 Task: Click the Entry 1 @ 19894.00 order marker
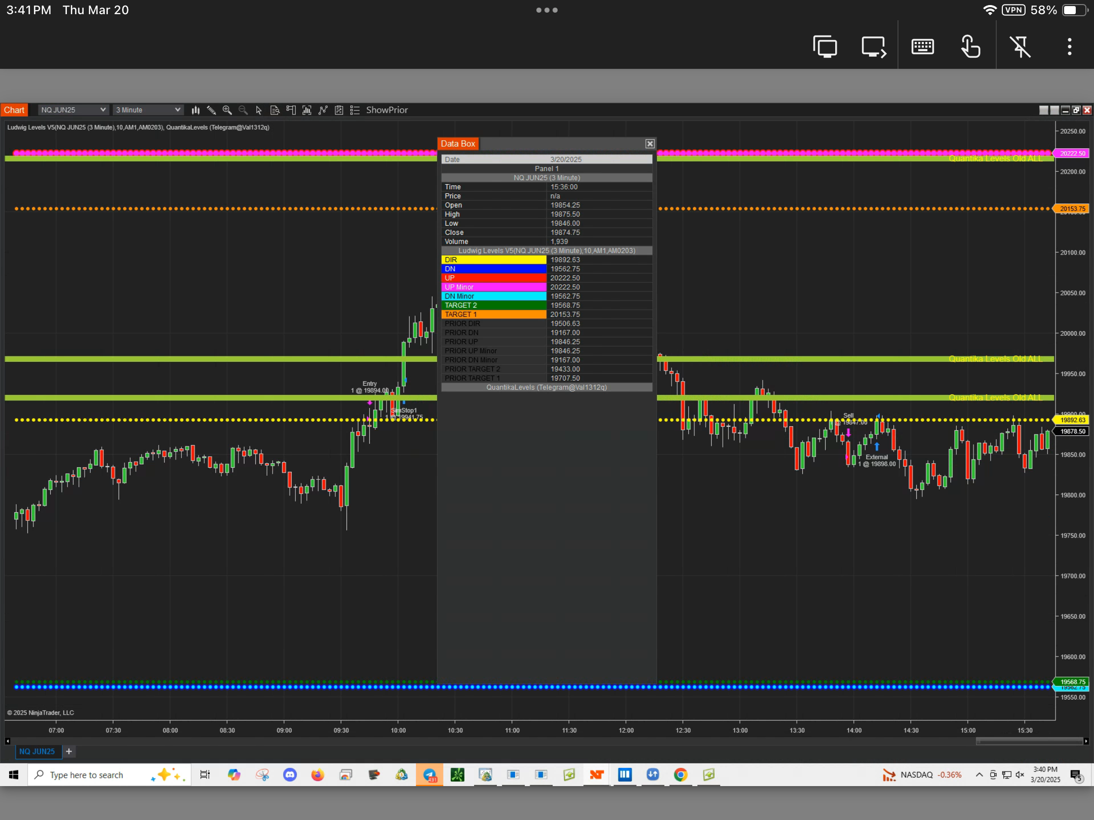(370, 387)
